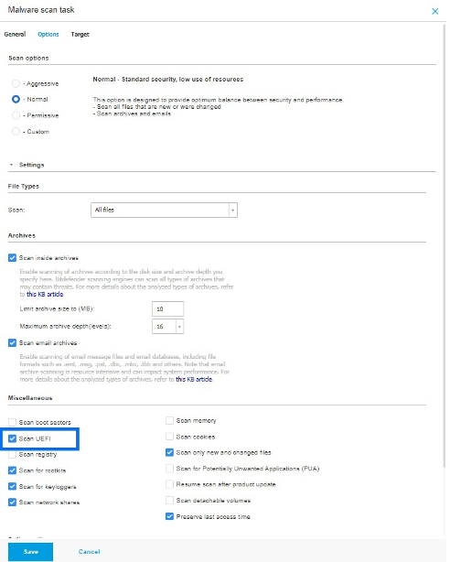Open the Maximum archive depth dropdown
450x562 pixels.
click(x=167, y=327)
